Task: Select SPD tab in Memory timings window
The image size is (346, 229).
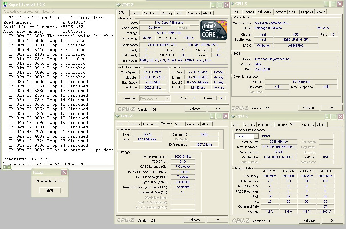Action: pos(178,124)
